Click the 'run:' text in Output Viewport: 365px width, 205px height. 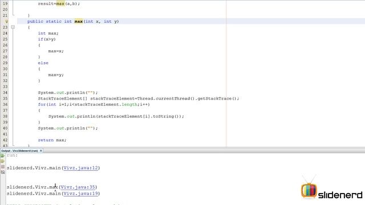12,155
